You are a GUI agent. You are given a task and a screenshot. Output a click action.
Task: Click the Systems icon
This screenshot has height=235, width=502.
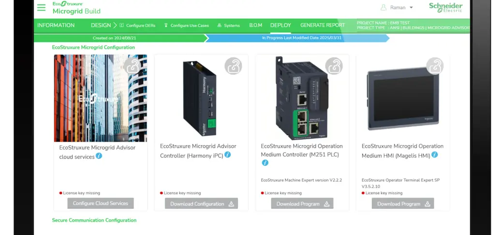219,25
